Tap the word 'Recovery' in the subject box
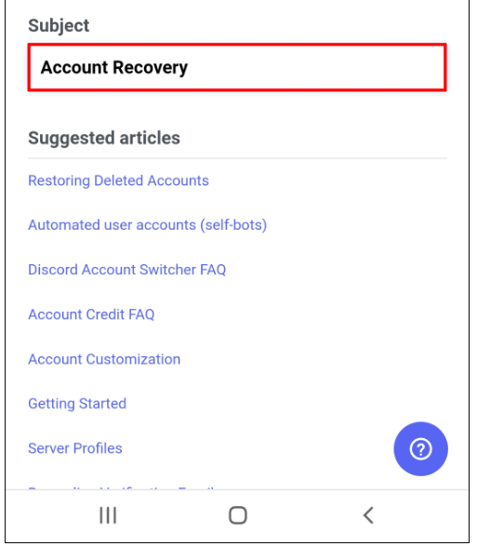Viewport: 477px width, 546px height. (151, 68)
